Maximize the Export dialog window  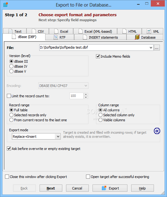pyautogui.click(x=147, y=4)
